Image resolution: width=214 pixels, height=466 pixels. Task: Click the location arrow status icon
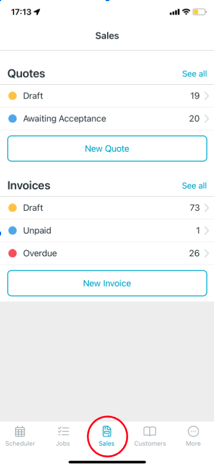tap(37, 12)
